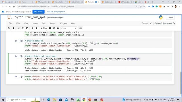Restart the kernel with the circular arrow

click(x=54, y=28)
